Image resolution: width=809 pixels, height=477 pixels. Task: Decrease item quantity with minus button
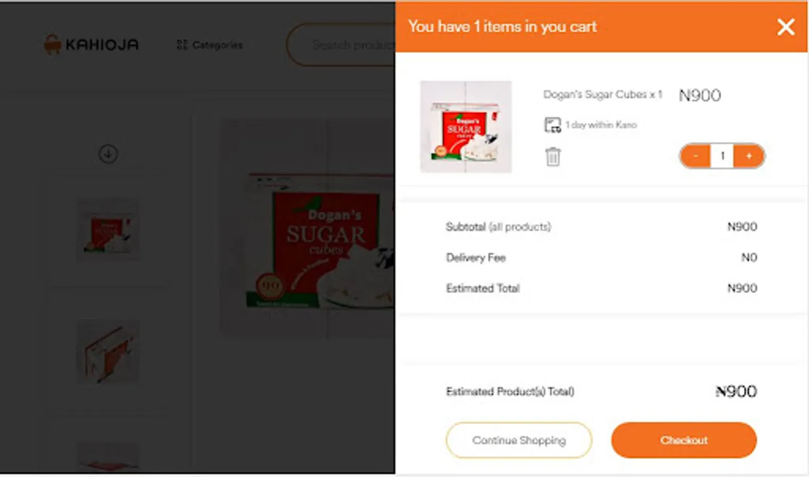(696, 156)
